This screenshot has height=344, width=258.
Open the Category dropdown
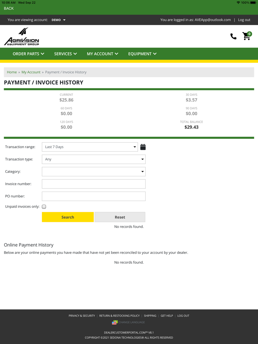tap(93, 171)
